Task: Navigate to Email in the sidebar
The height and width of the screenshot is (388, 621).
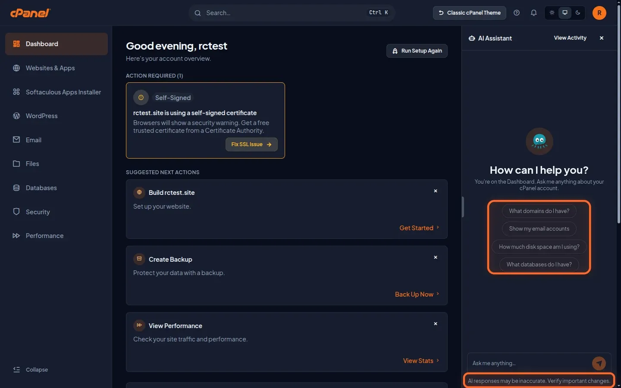Action: [56, 140]
